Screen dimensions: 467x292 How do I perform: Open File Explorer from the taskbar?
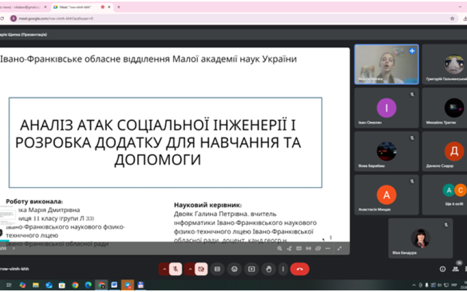click(36, 285)
